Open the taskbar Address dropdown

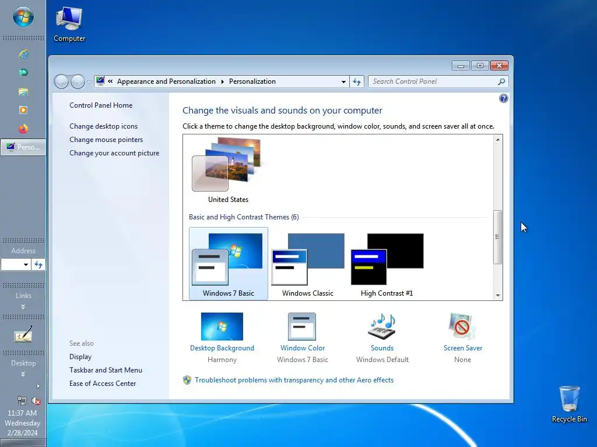pos(26,265)
